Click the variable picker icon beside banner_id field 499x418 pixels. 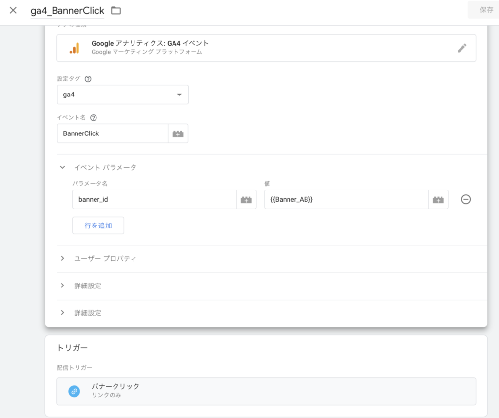point(246,200)
